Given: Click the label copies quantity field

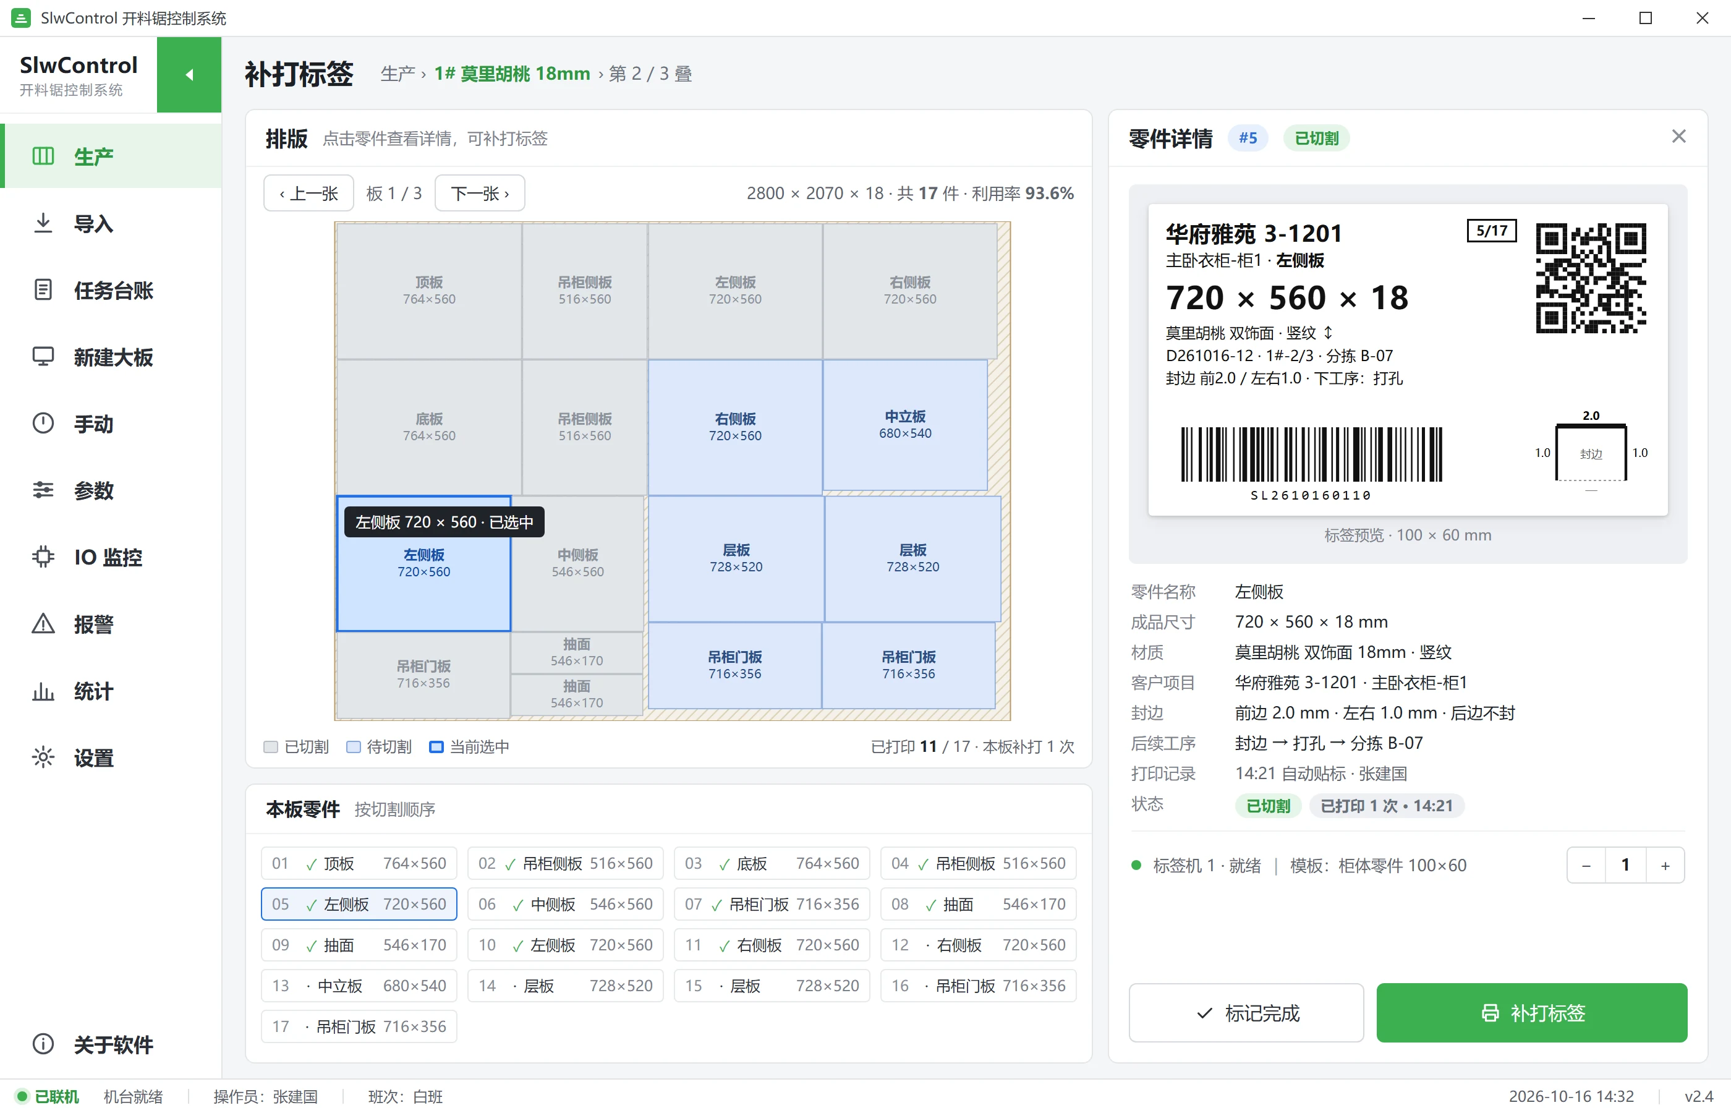Looking at the screenshot, I should 1625,865.
